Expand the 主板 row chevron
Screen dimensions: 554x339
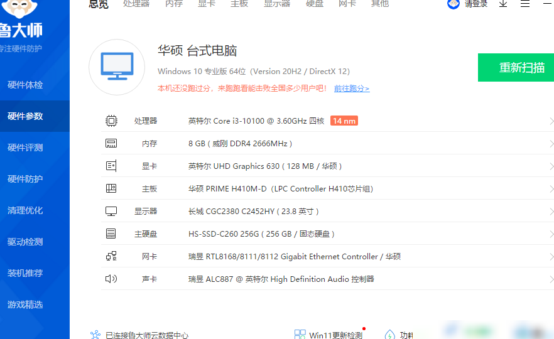[551, 189]
